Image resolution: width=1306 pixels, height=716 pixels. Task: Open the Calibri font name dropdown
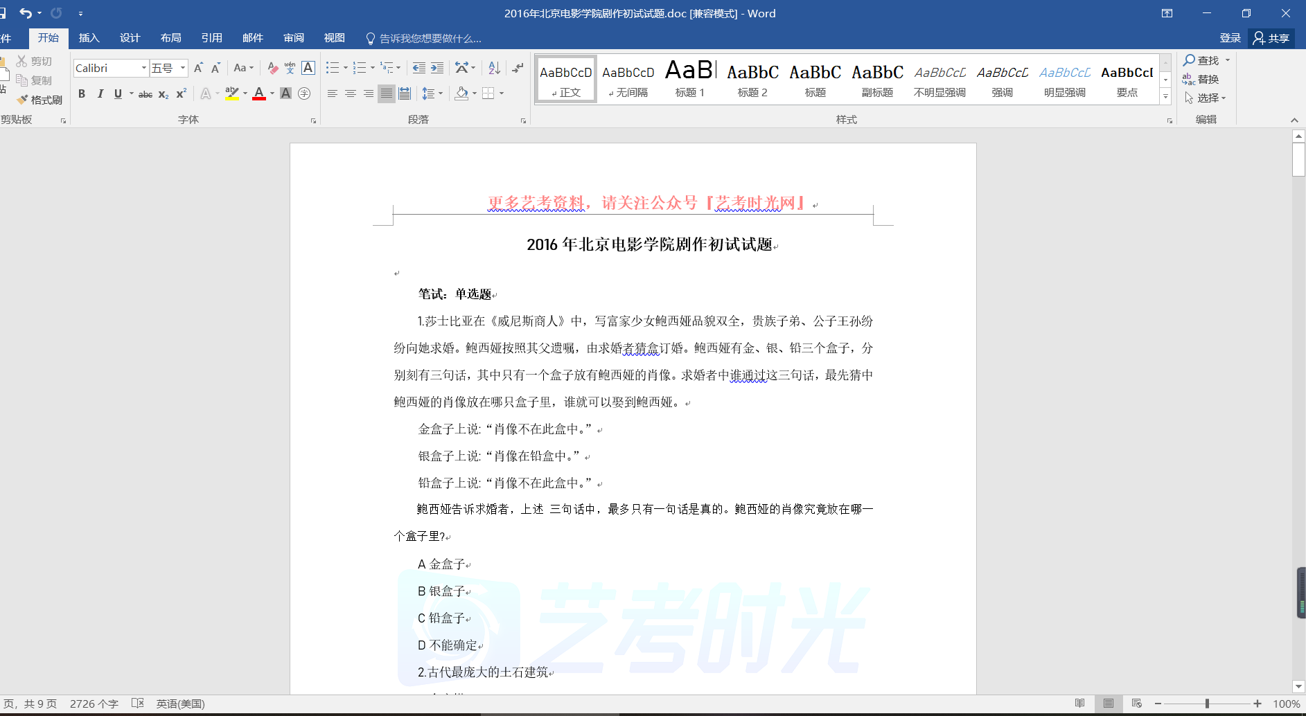[143, 68]
